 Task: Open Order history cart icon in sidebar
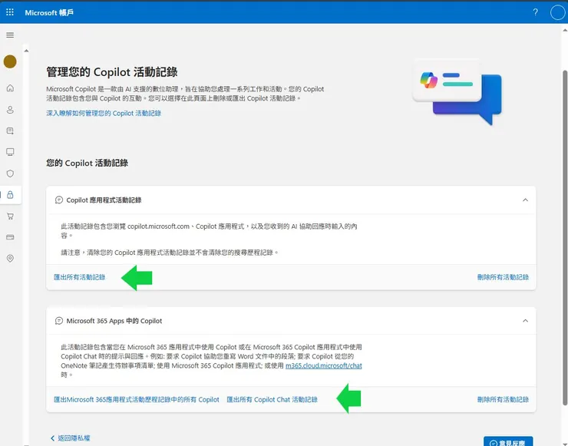pyautogui.click(x=10, y=216)
